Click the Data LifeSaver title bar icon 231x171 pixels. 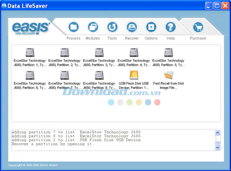pyautogui.click(x=4, y=6)
